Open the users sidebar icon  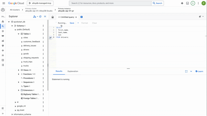(x=3, y=55)
